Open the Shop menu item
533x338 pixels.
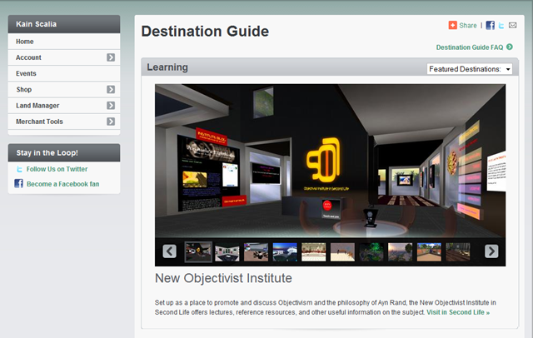tap(64, 89)
